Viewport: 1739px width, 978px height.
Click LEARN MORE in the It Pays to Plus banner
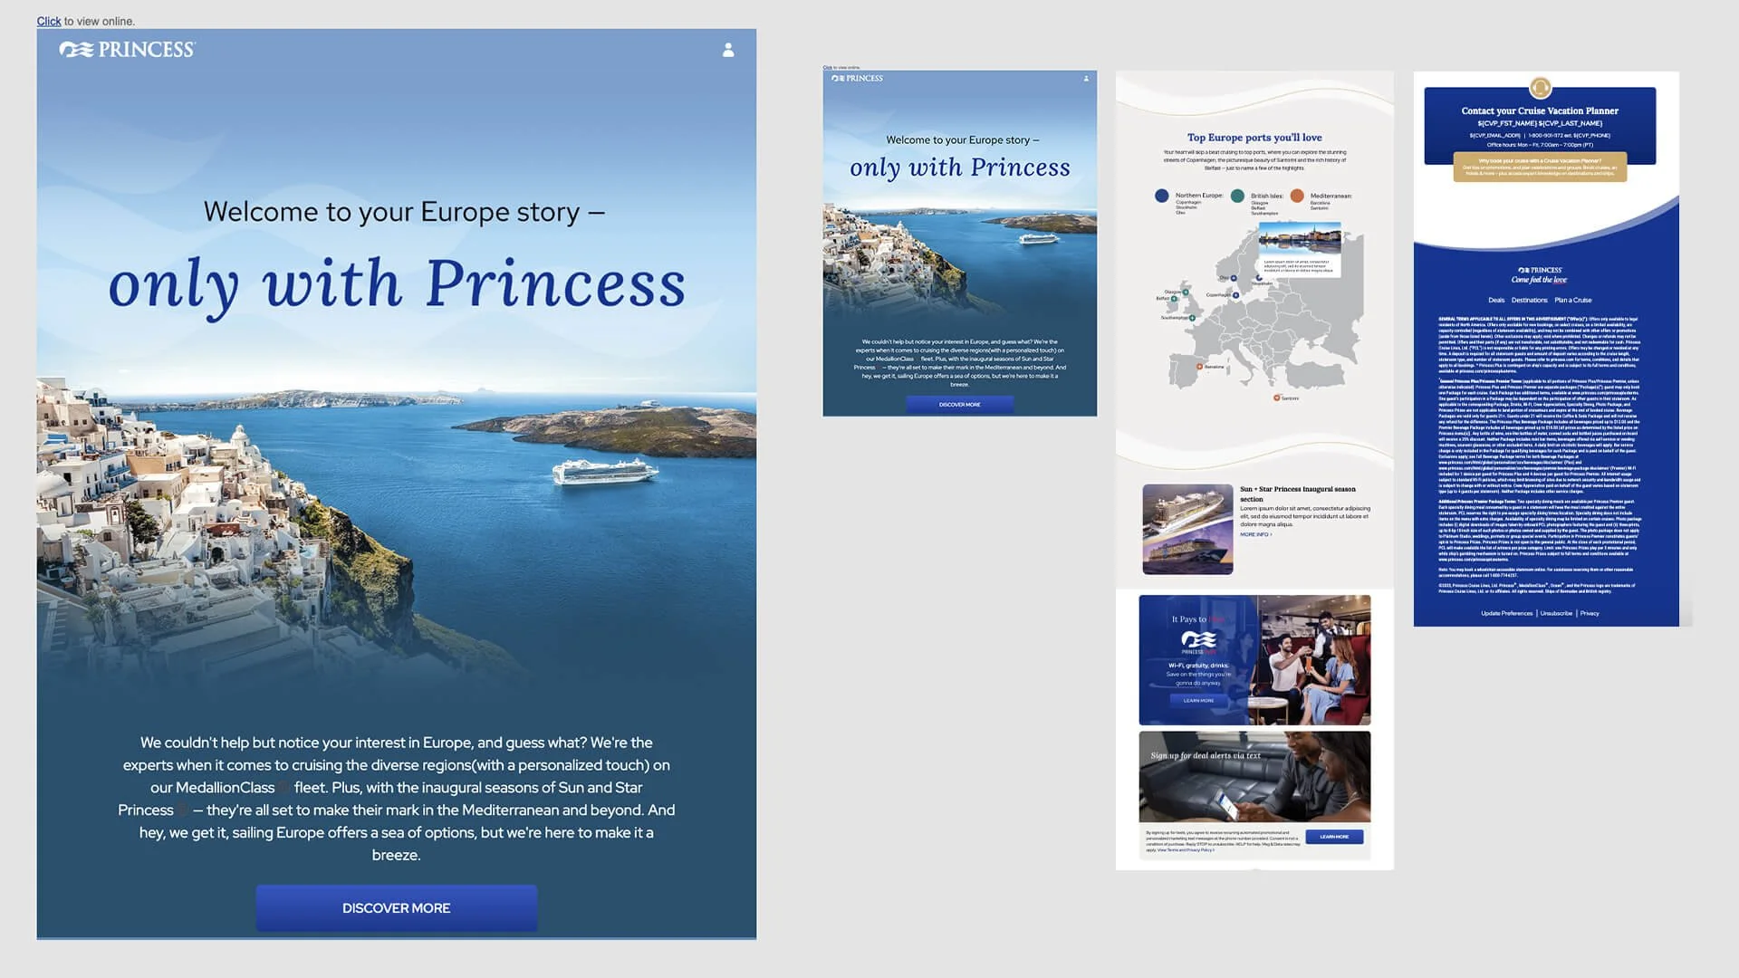[x=1198, y=701]
